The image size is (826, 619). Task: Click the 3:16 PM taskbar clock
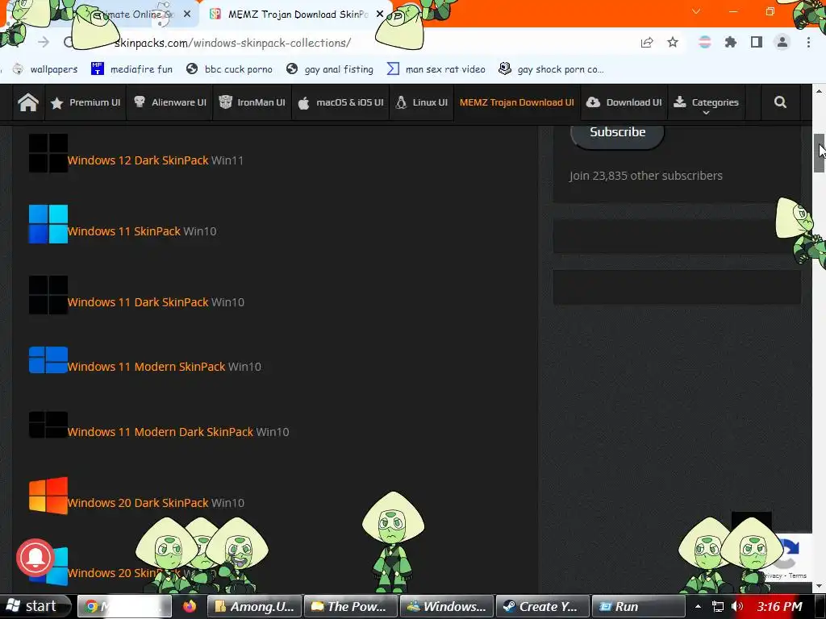(x=780, y=606)
